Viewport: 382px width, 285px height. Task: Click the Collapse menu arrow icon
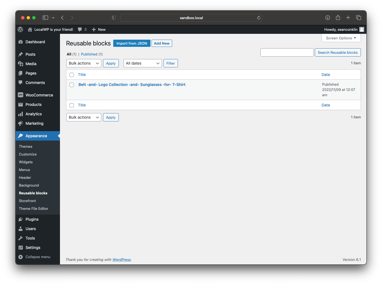21,257
